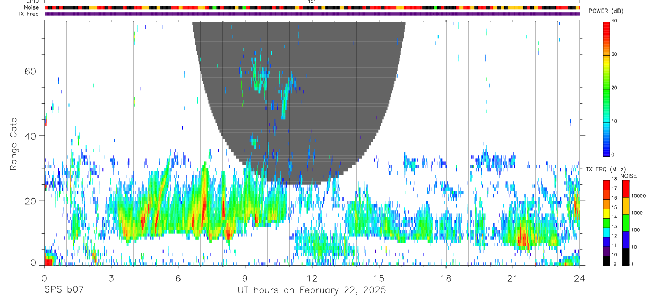Click the x-axis tick label 9
This screenshot has width=652, height=301.
coord(245,278)
